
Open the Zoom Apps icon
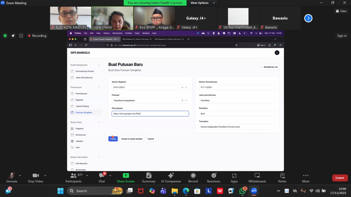point(234,176)
